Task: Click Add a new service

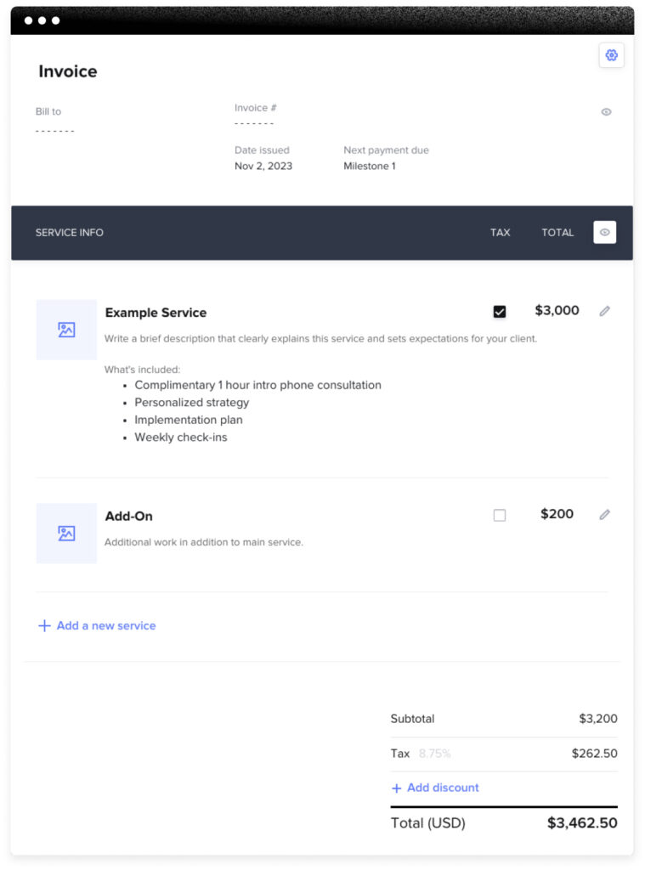Action: (105, 625)
